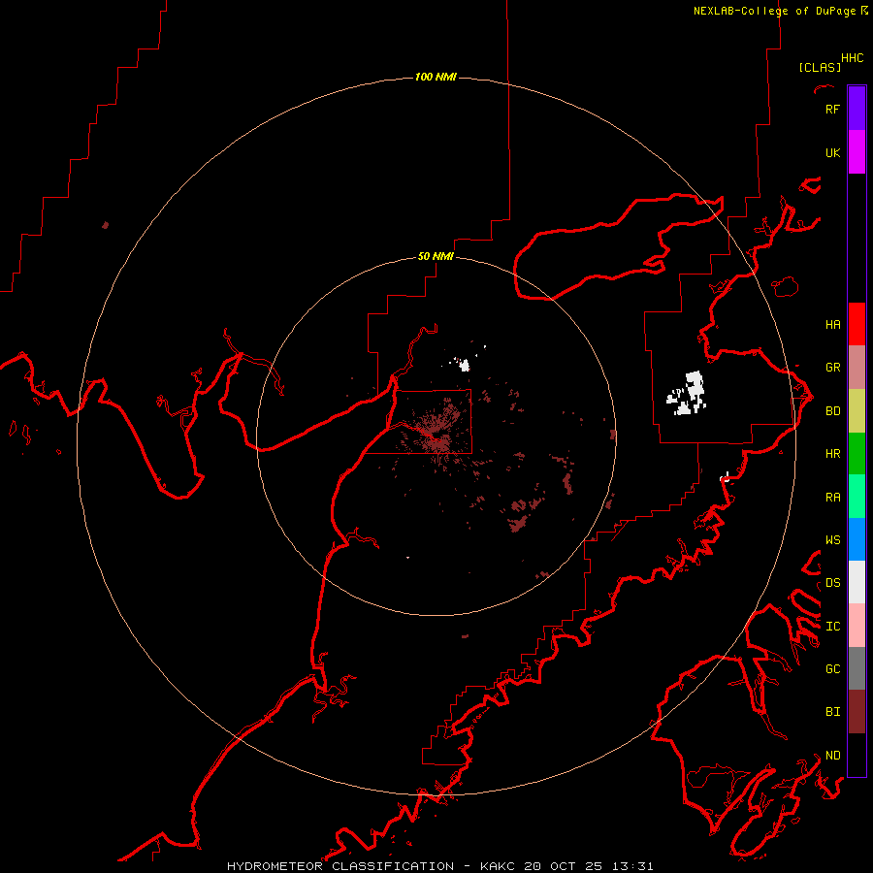Click the 100 NMI range ring label
The image size is (873, 873).
tap(436, 77)
